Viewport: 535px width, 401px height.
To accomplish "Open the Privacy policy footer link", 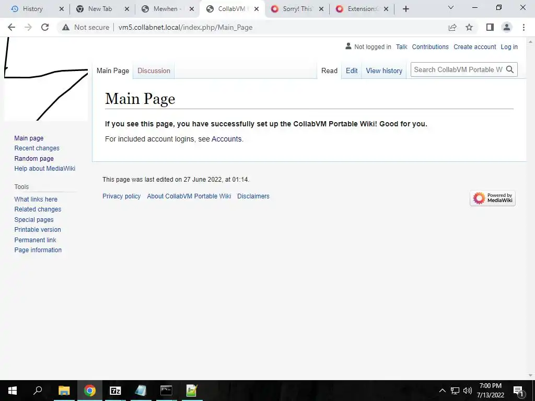I will [121, 196].
